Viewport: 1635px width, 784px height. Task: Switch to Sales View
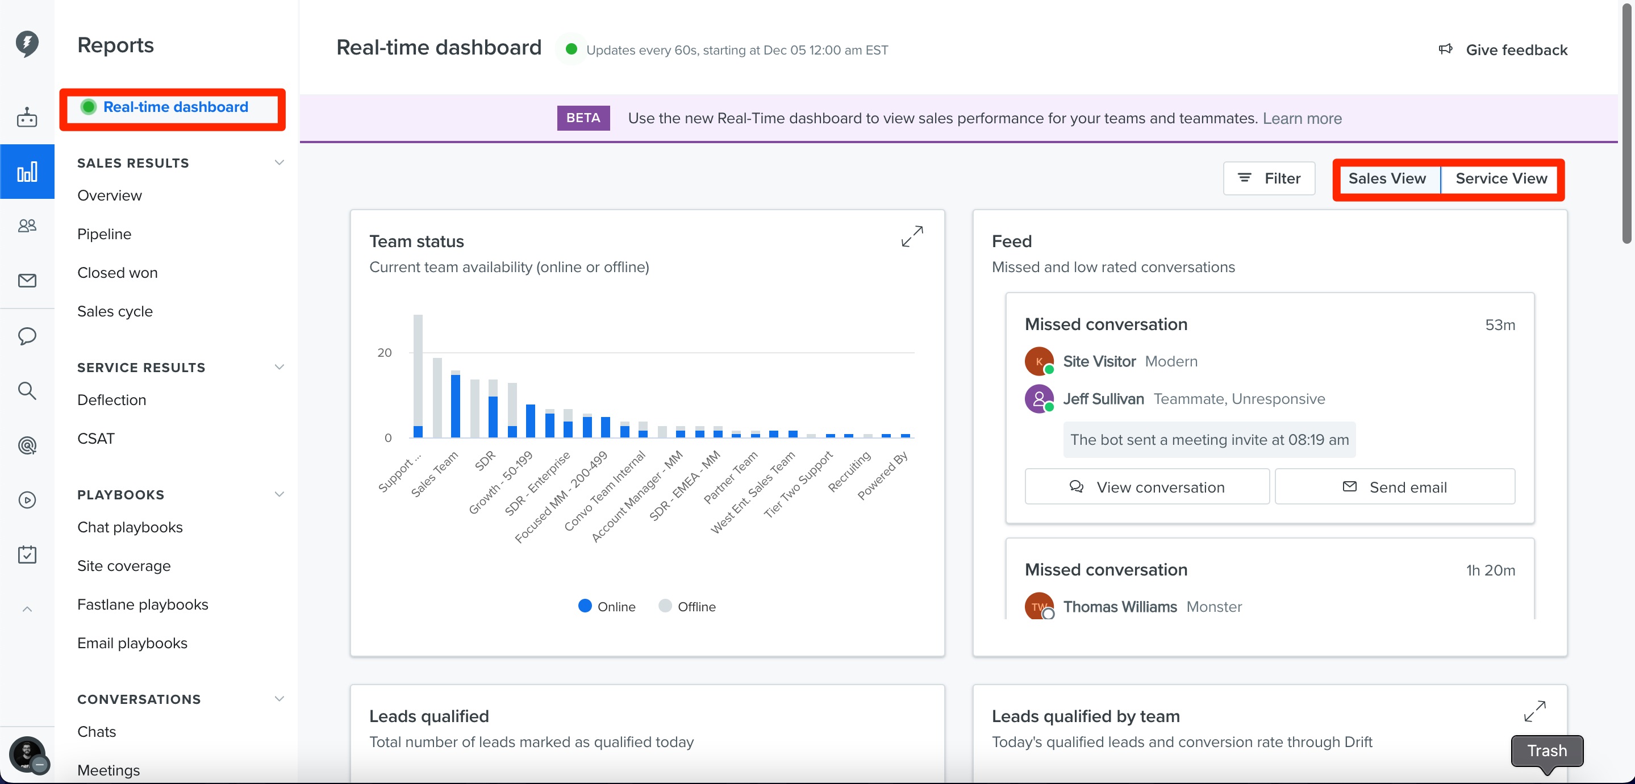[x=1387, y=178]
